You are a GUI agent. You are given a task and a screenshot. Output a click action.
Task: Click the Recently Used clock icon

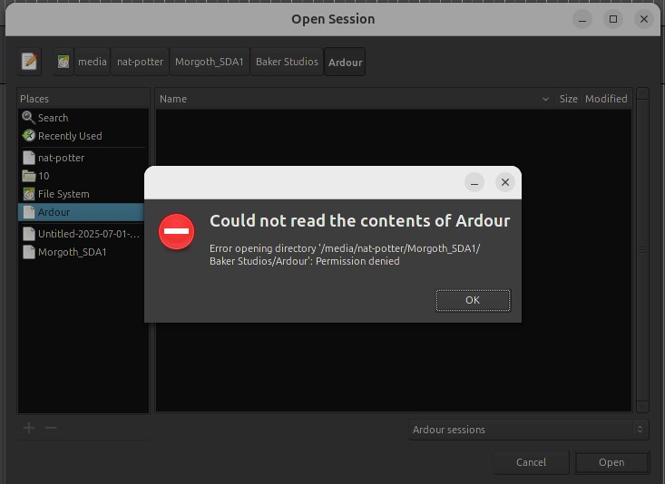(x=29, y=136)
